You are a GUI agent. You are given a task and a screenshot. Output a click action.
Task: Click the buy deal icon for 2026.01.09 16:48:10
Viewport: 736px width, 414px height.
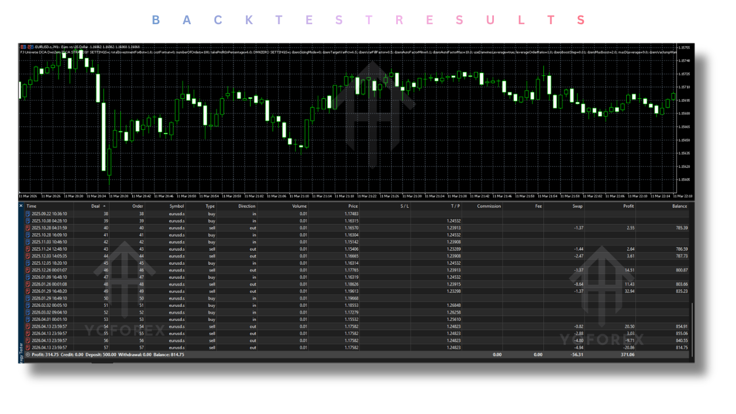28,277
